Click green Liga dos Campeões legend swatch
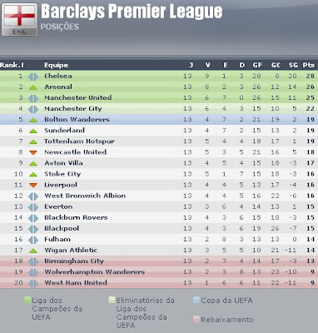Screen dimensions: 318x333 tap(27, 300)
